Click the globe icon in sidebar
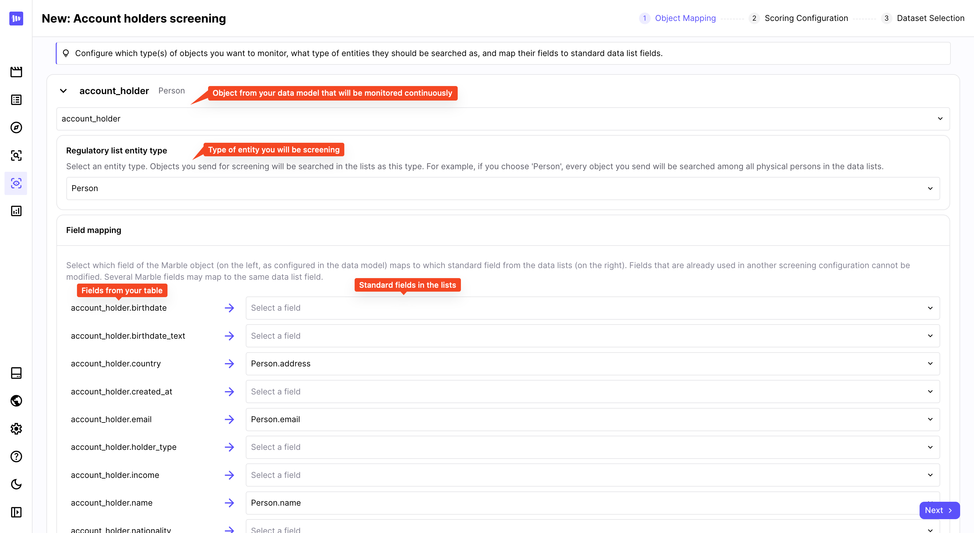 [16, 401]
